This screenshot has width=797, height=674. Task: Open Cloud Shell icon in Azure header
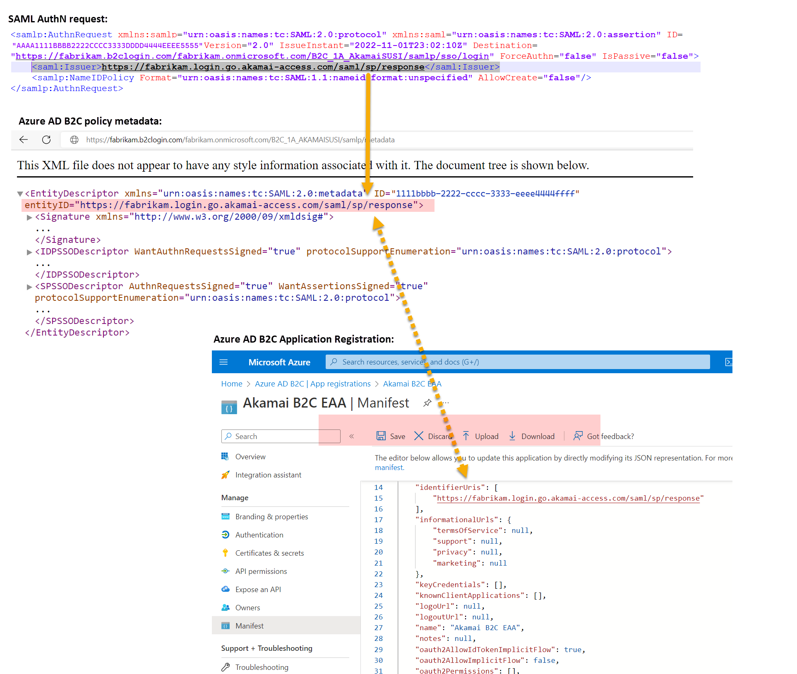(728, 362)
